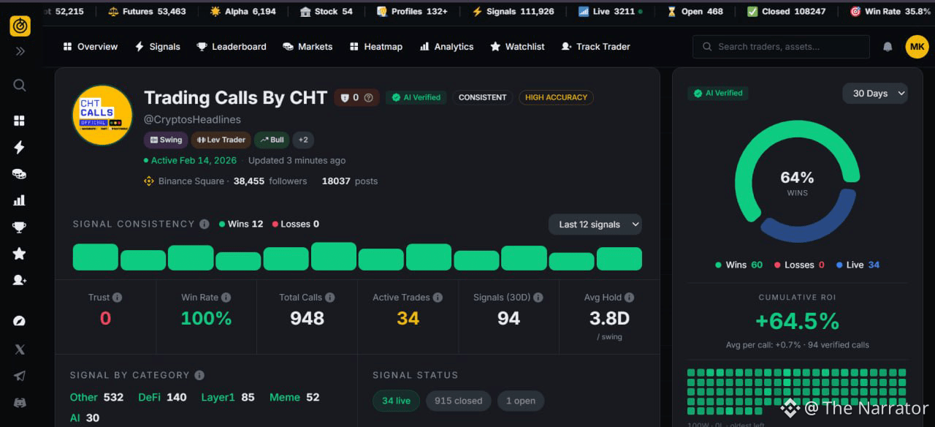Click info icon next to Active Trades

coord(438,298)
